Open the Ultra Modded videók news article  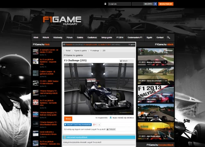tap(48, 123)
